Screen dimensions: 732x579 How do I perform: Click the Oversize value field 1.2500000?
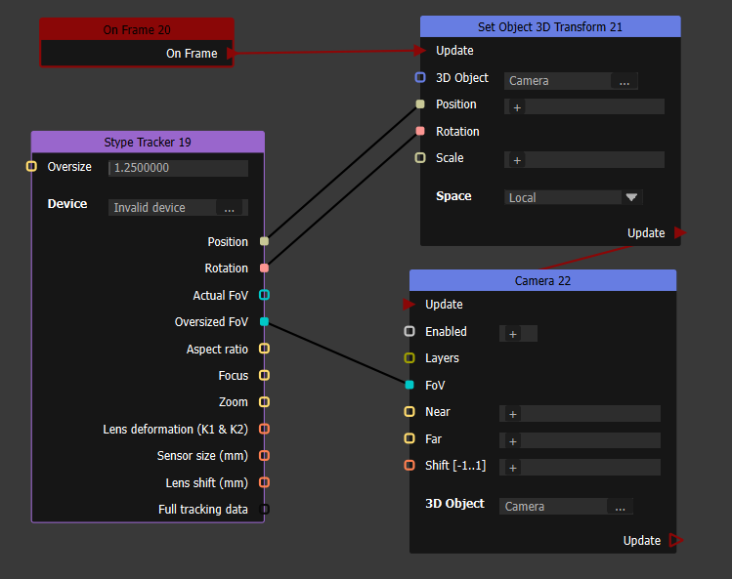pos(178,168)
